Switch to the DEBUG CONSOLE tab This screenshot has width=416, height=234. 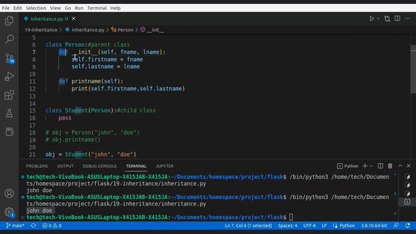[99, 166]
